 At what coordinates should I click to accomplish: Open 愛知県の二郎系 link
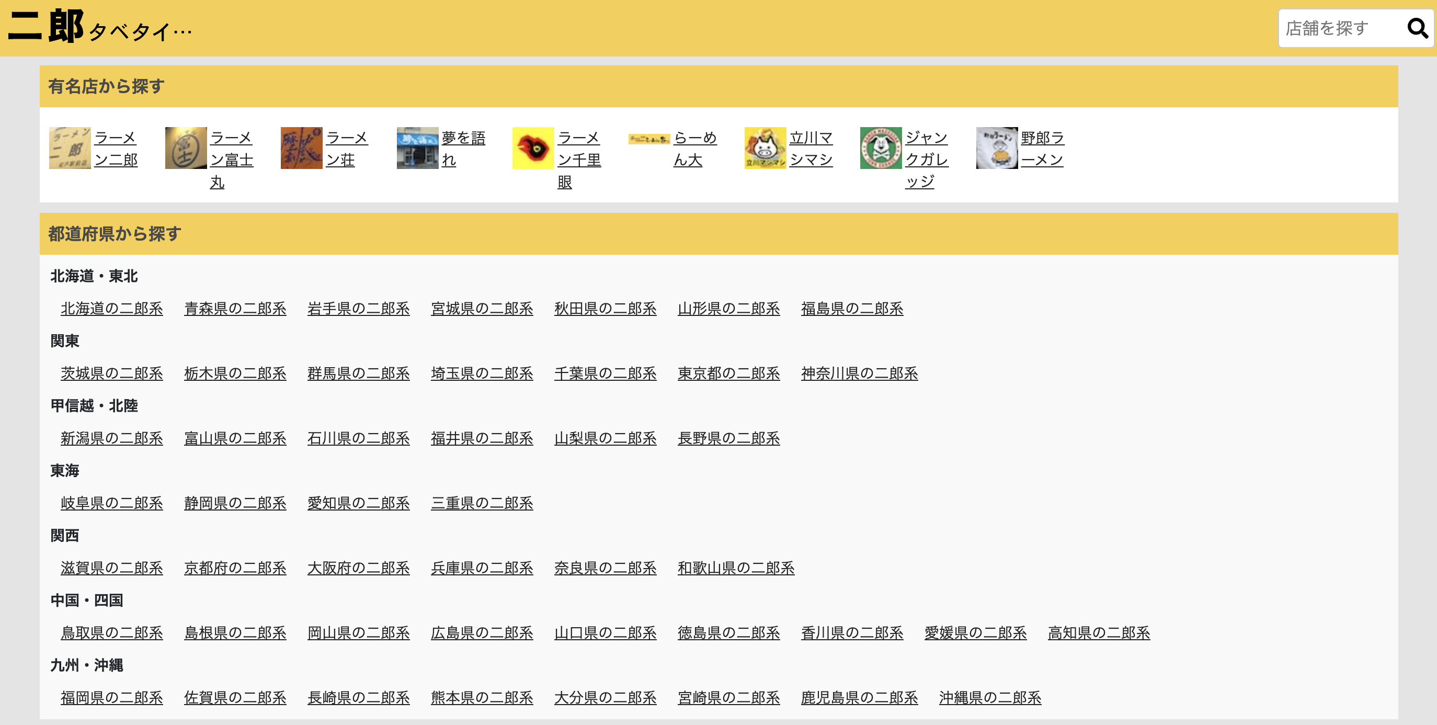click(358, 503)
